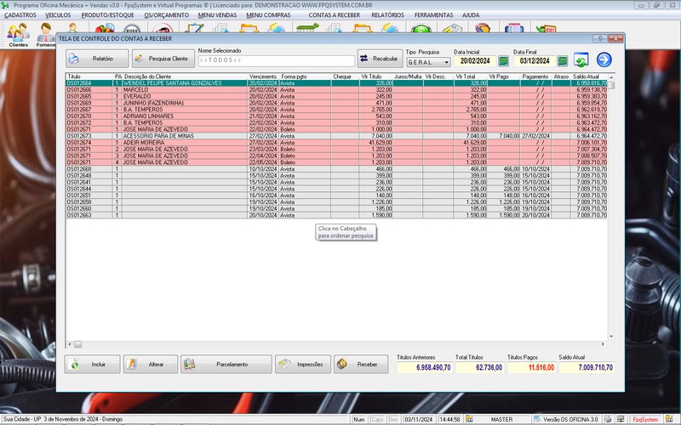Open the MENU VENDAS menu
Image resolution: width=681 pixels, height=425 pixels.
click(x=218, y=15)
